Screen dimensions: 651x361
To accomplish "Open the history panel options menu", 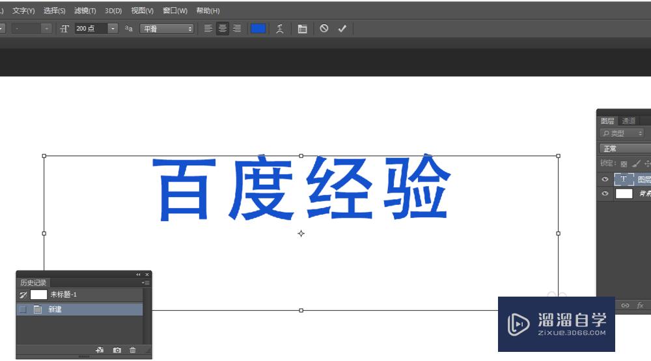I will [x=146, y=282].
